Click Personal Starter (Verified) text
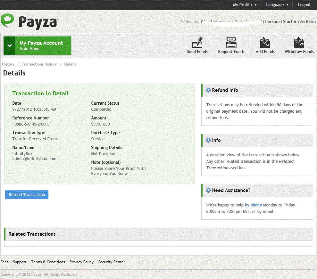 [290, 22]
